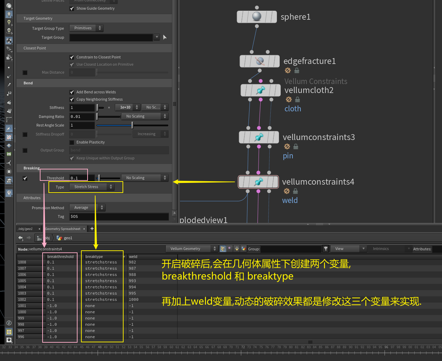Select the vellumcloth2 node in network

point(261,90)
